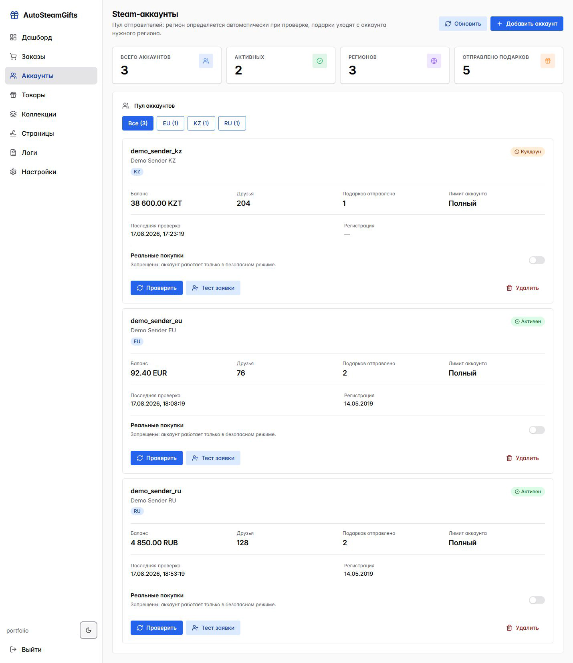Image resolution: width=573 pixels, height=663 pixels.
Task: Run Тест заявки for demo_sender_eu
Action: click(x=213, y=458)
